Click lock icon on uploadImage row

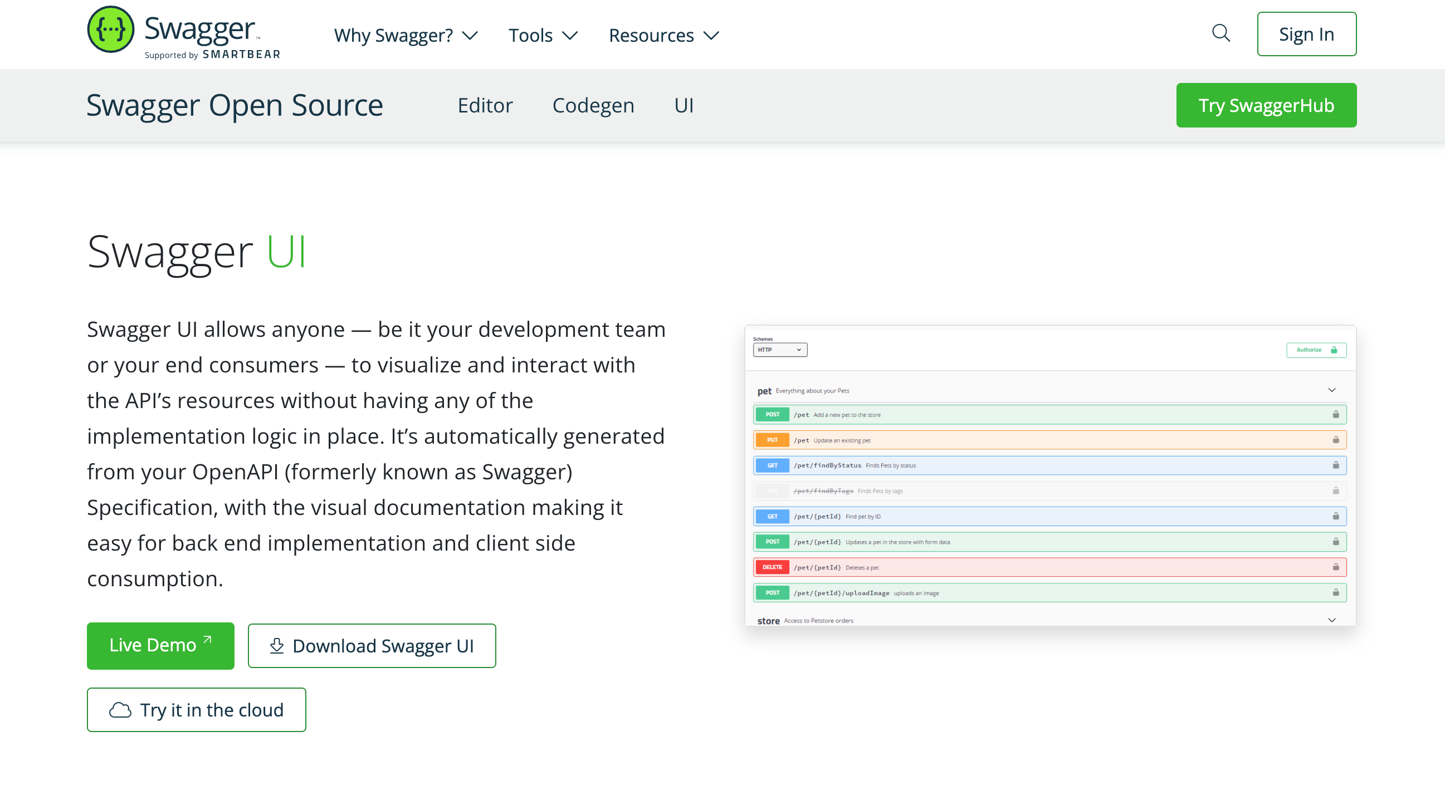(x=1336, y=592)
